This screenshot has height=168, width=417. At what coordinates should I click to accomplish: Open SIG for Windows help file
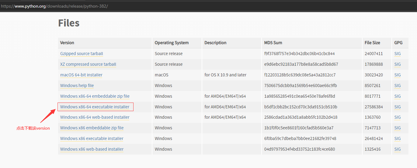point(398,86)
